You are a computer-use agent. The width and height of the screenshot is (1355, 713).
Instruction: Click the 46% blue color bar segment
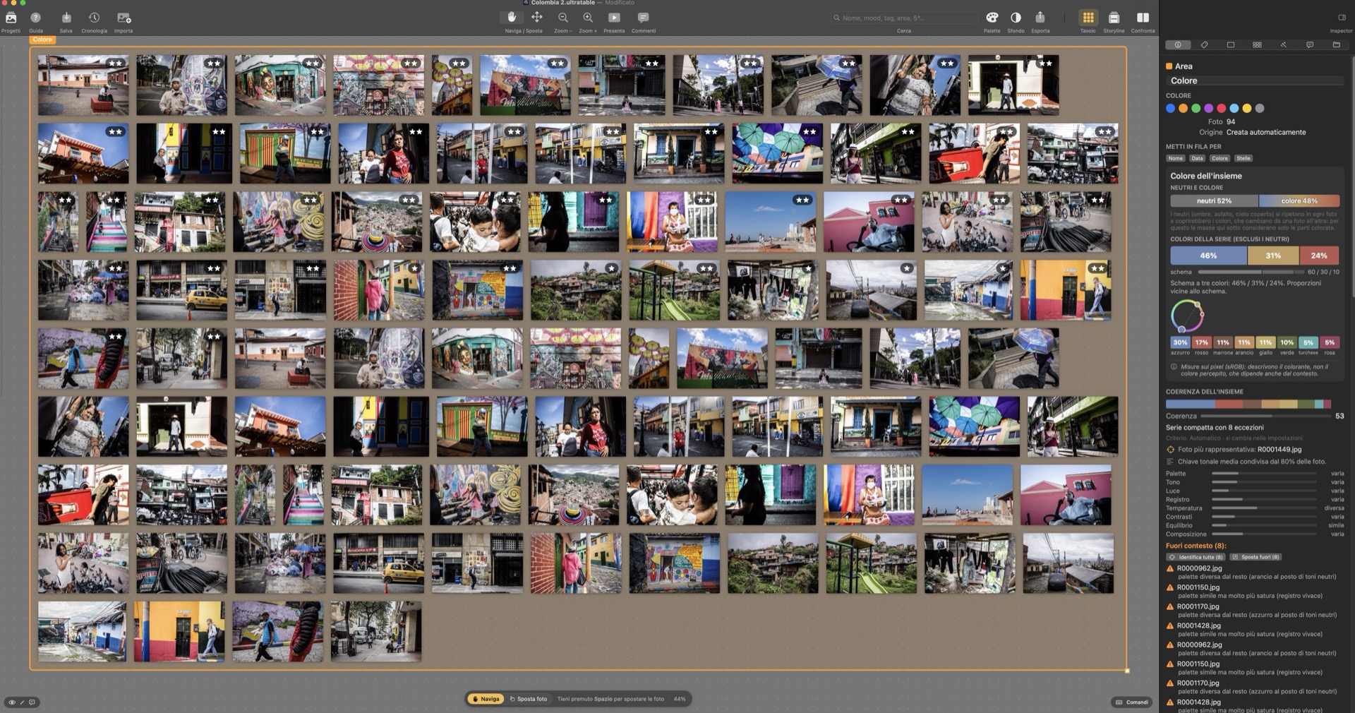pos(1208,256)
